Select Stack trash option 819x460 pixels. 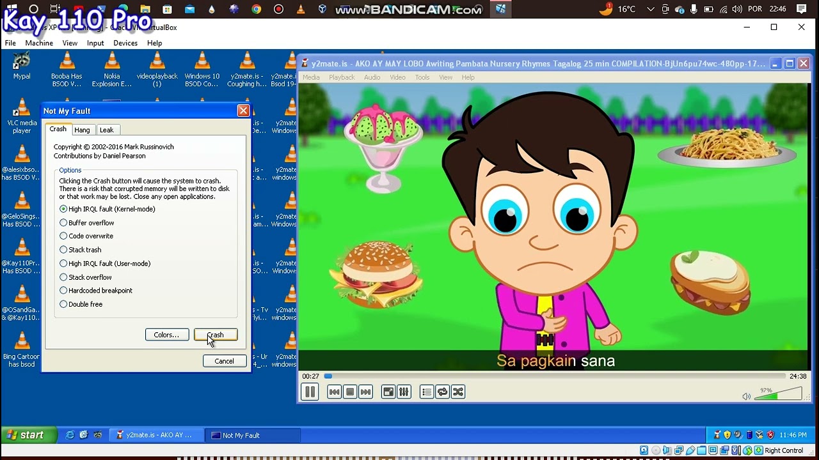click(81, 250)
